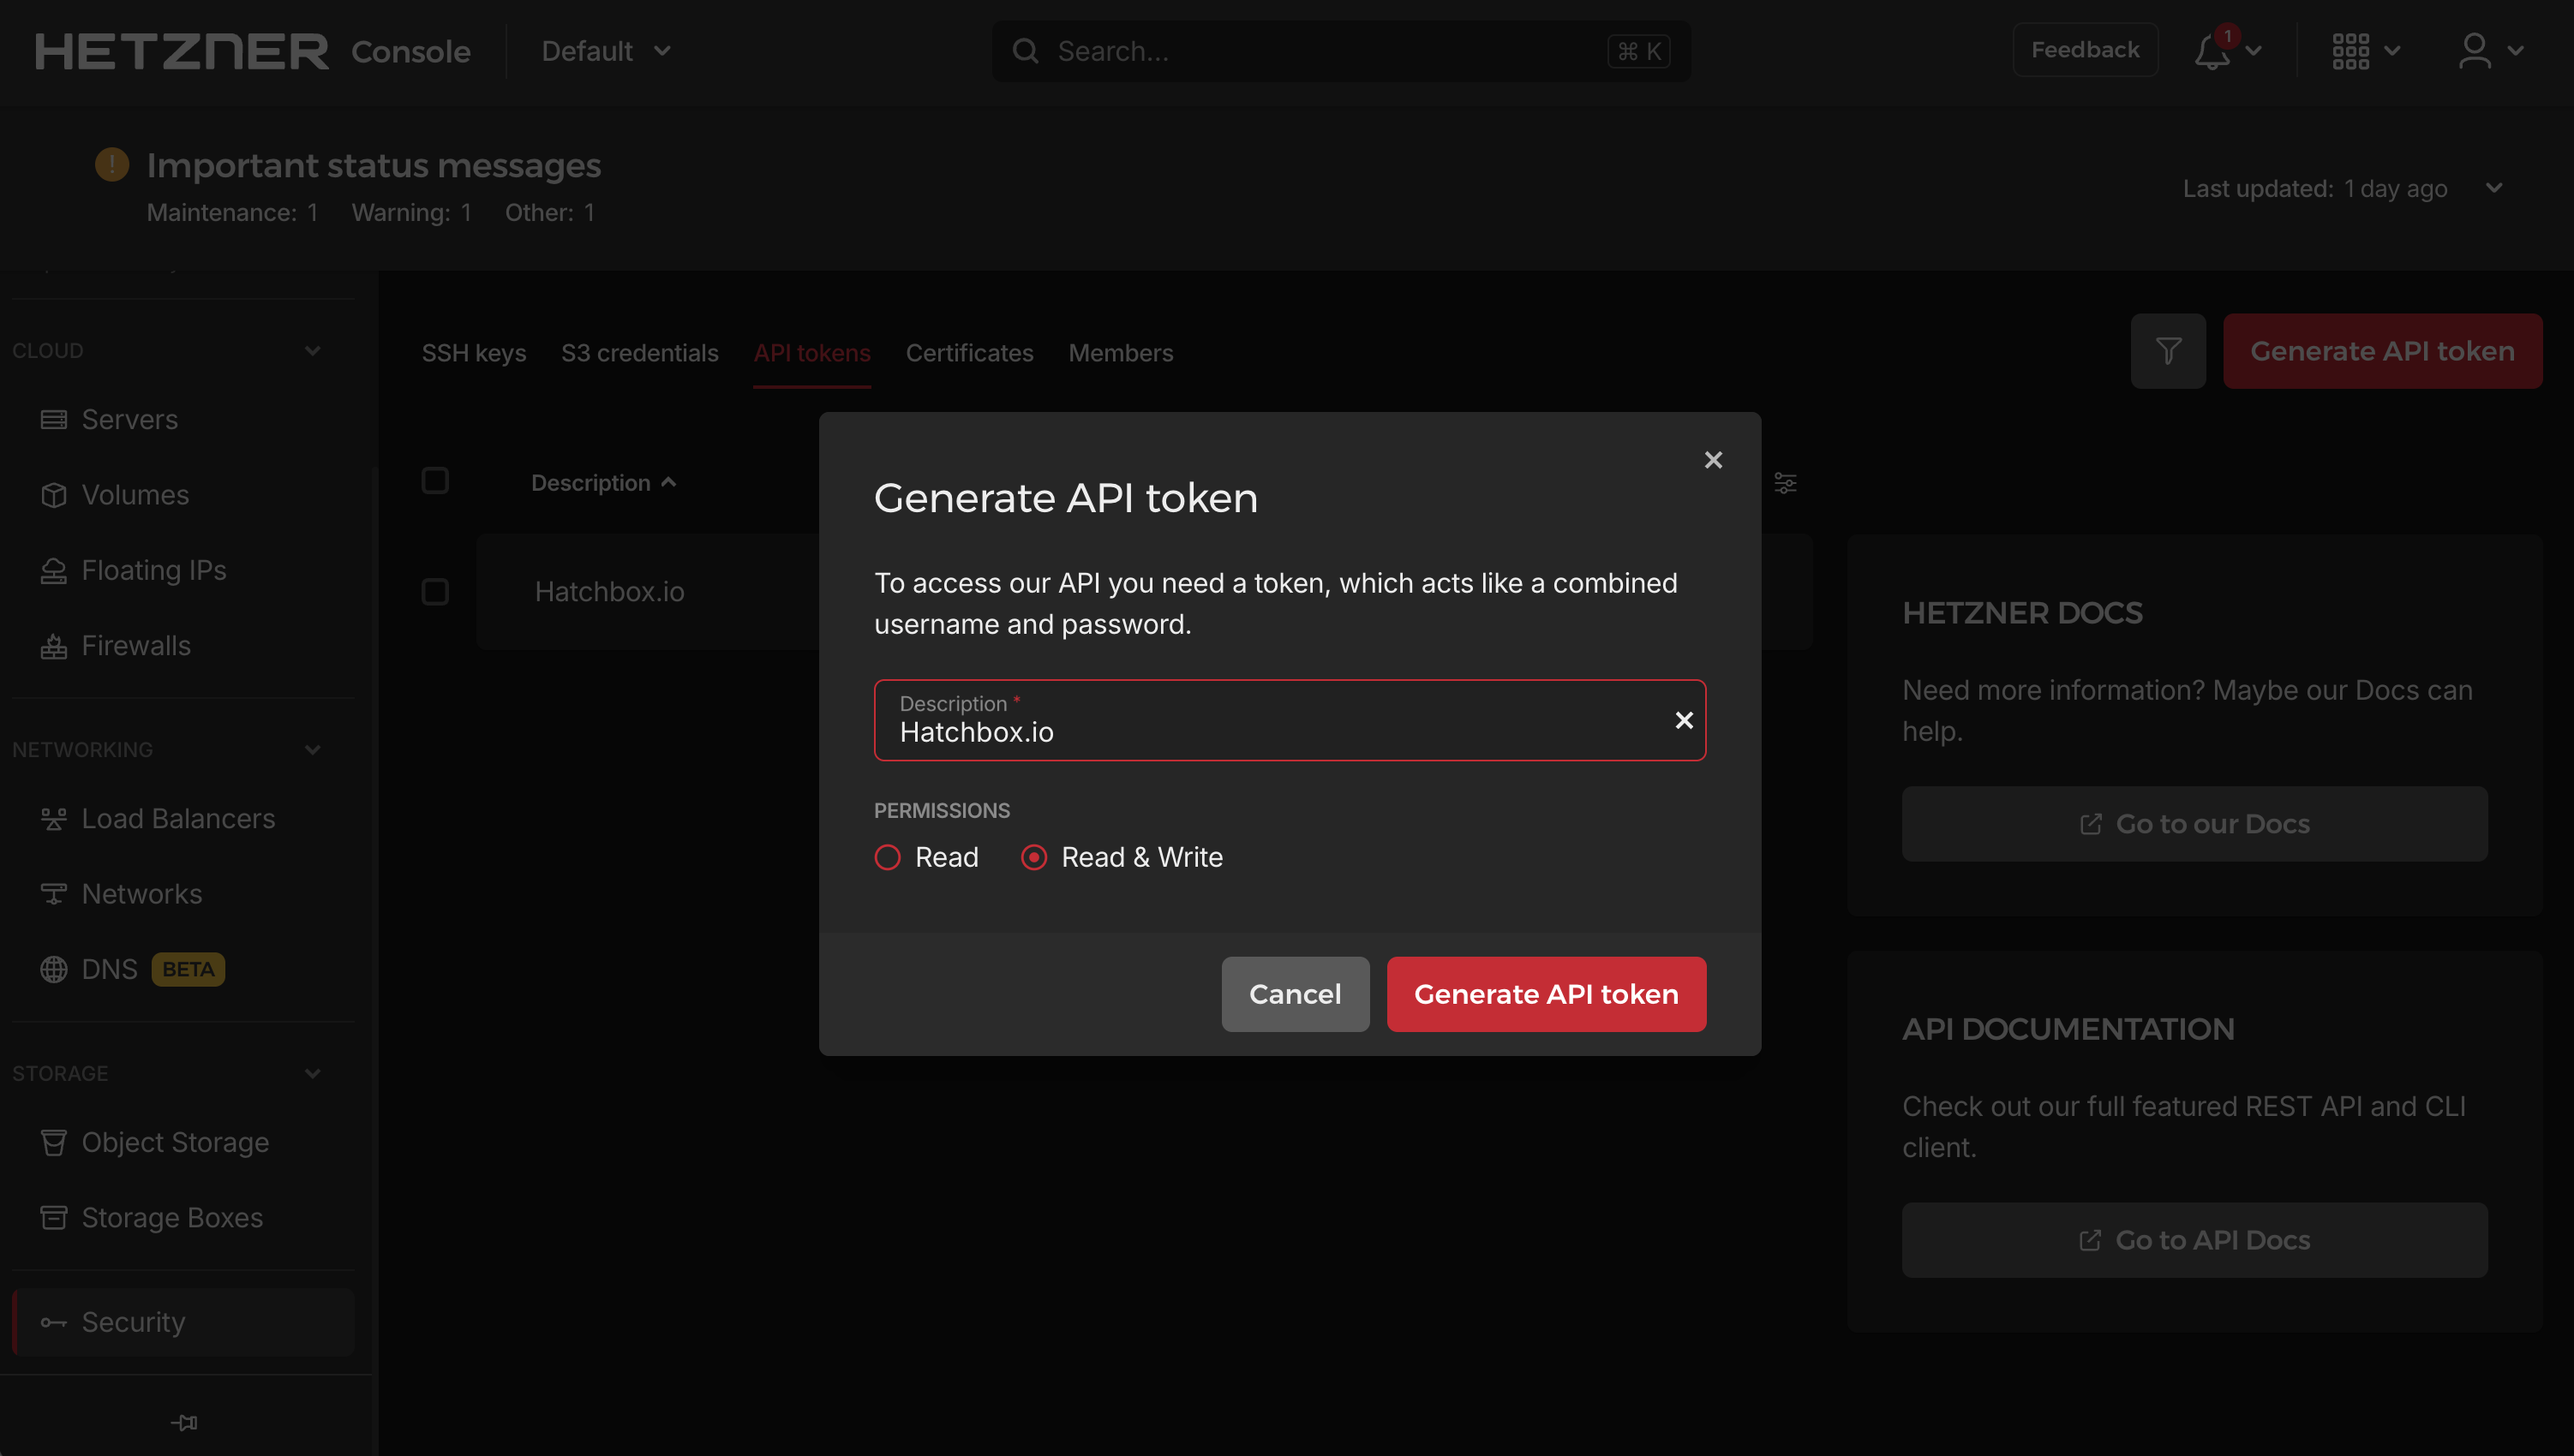Click Cancel in the dialog

pos(1295,994)
